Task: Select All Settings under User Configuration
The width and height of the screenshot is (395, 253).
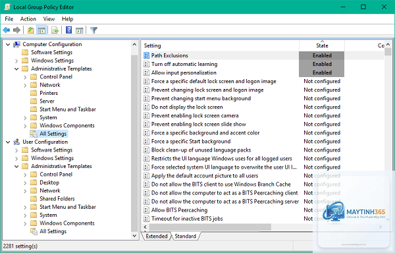Action: coord(53,231)
